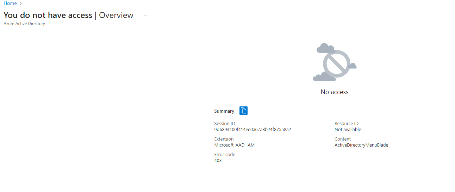Click the Azure Active Directory subtitle
The width and height of the screenshot is (455, 192).
(x=24, y=24)
